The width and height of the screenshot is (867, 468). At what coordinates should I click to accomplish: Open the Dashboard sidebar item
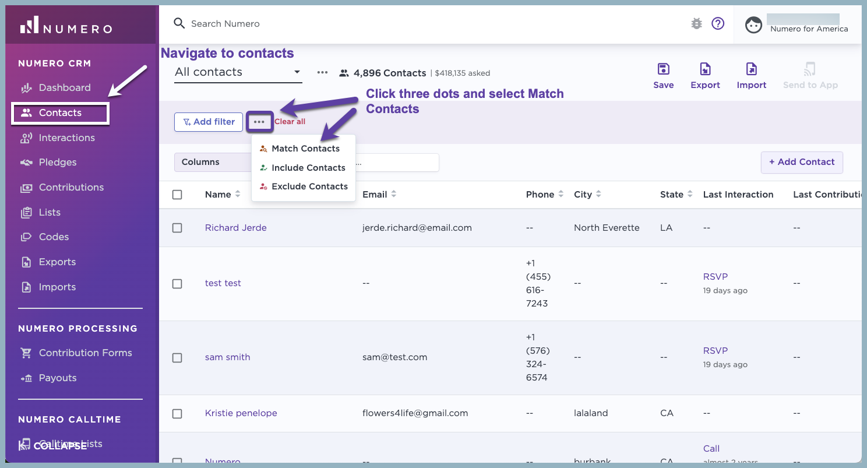(x=55, y=88)
